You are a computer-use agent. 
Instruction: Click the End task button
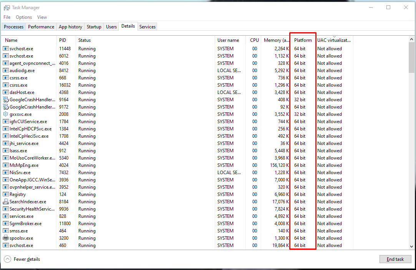pos(395,259)
